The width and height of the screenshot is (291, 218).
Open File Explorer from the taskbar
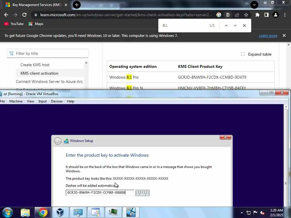point(25,213)
